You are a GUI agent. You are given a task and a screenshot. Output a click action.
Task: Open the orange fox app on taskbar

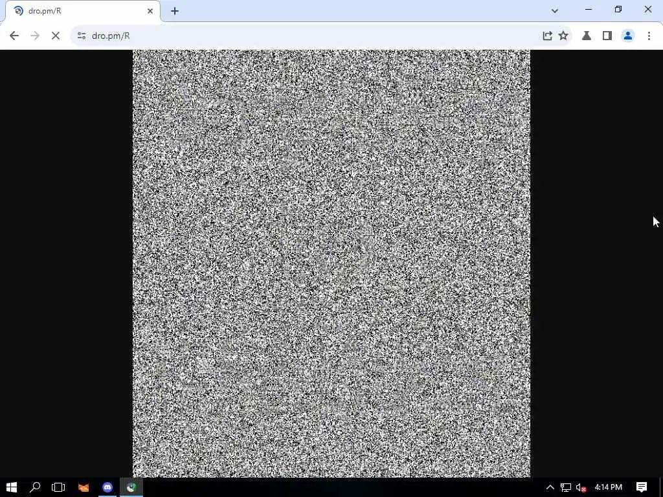(84, 487)
